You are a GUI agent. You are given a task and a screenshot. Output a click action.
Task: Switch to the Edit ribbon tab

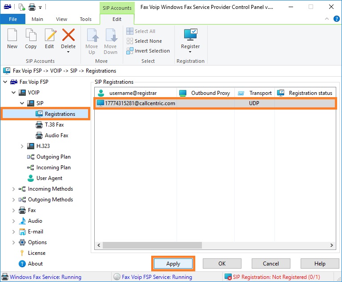click(x=117, y=19)
